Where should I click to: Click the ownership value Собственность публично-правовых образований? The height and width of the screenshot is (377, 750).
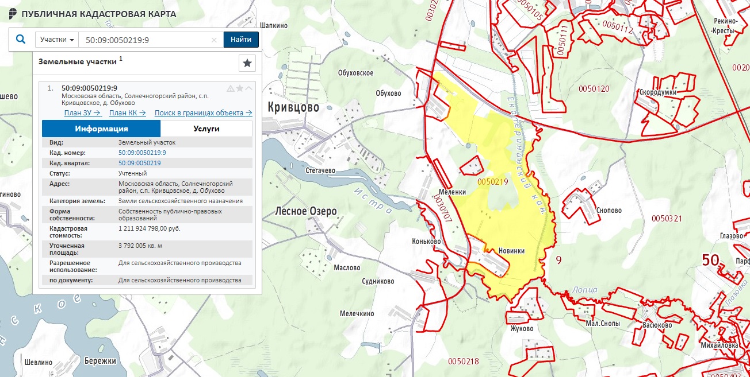170,215
